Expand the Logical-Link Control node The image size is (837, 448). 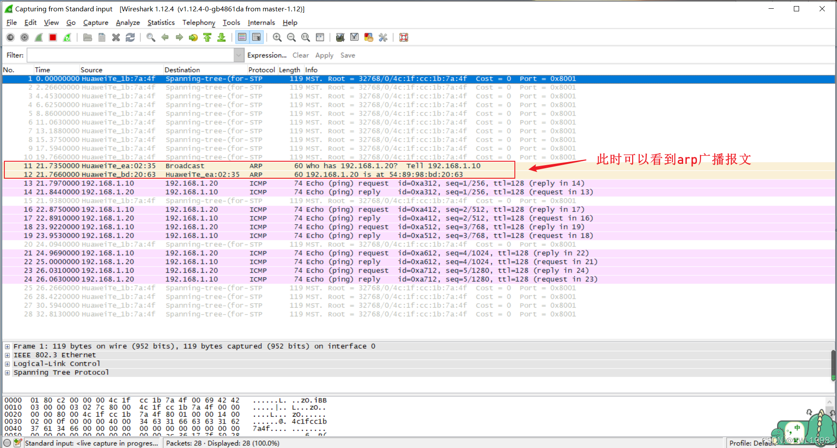(x=7, y=364)
